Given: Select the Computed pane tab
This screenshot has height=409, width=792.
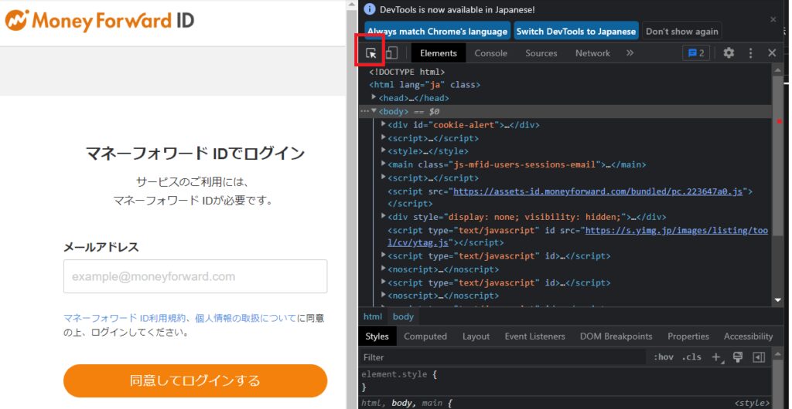Looking at the screenshot, I should tap(425, 336).
